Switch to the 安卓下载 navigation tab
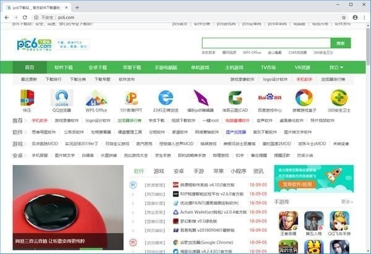Viewport: 371px width, 254px height. pos(98,67)
